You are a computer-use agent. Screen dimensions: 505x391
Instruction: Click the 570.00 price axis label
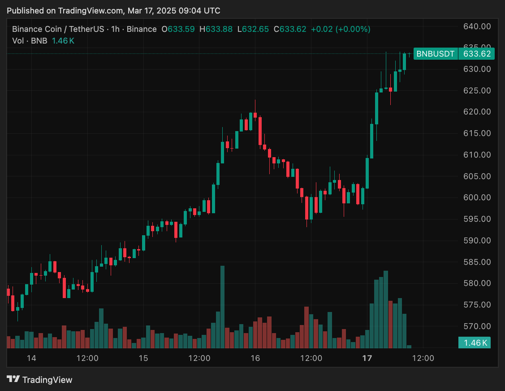pyautogui.click(x=477, y=326)
